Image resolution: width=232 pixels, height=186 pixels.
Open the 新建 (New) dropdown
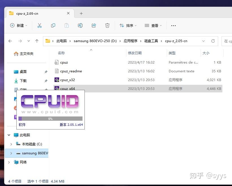(19, 26)
